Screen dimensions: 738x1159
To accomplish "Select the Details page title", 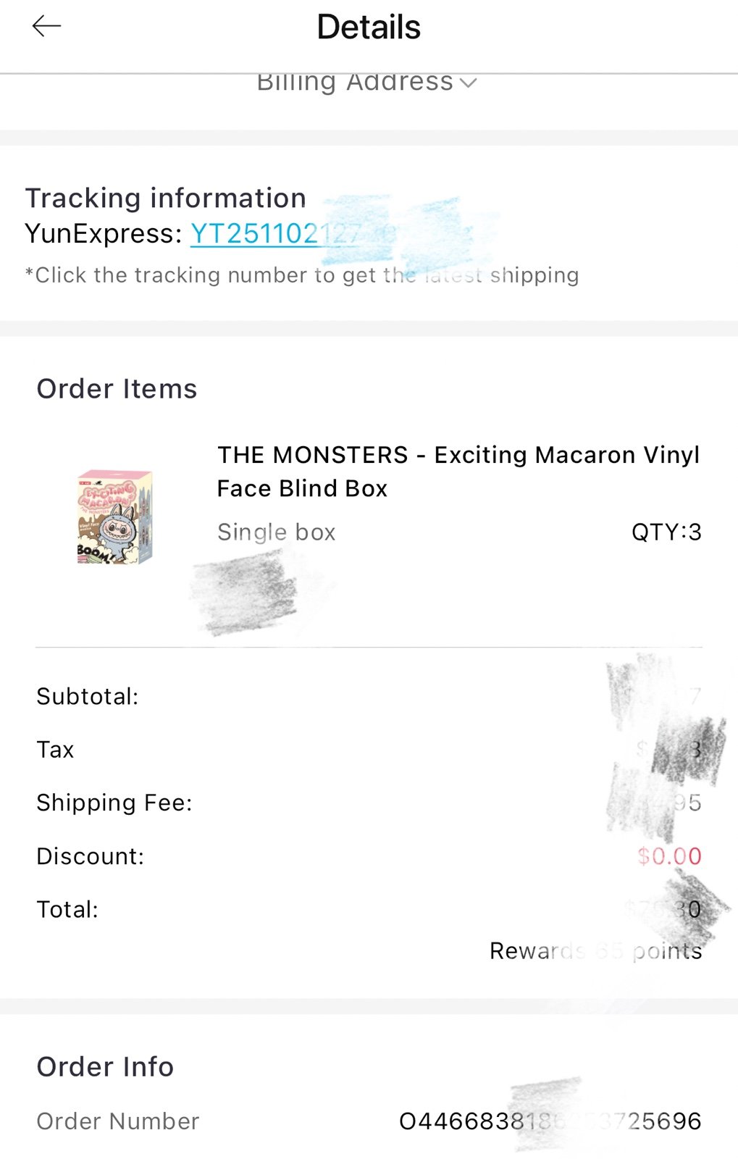I will pyautogui.click(x=369, y=28).
